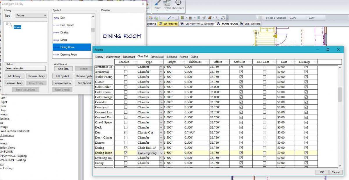
Task: Click the rectangle tool in the drawing toolbar
Action: 177,18
